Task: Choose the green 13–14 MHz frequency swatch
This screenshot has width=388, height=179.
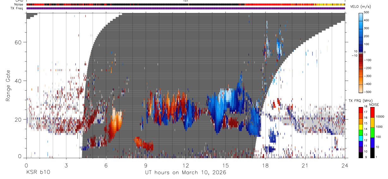Action: (x=361, y=132)
